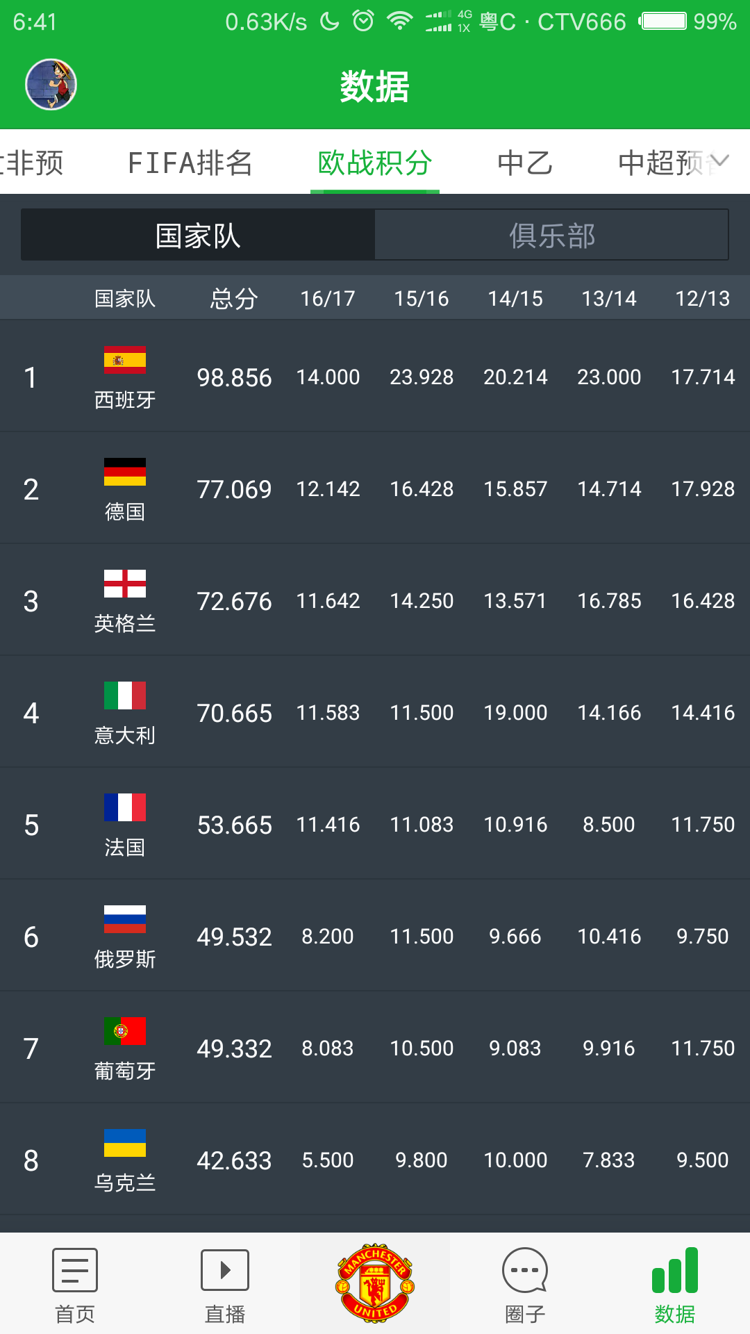The image size is (750, 1334).
Task: Switch to the 国家队 segment
Action: click(x=198, y=236)
